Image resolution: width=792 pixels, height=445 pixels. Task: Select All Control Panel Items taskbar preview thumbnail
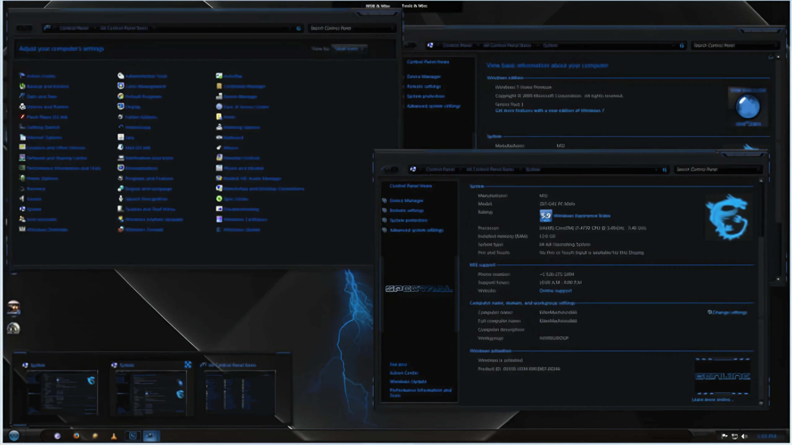click(240, 392)
